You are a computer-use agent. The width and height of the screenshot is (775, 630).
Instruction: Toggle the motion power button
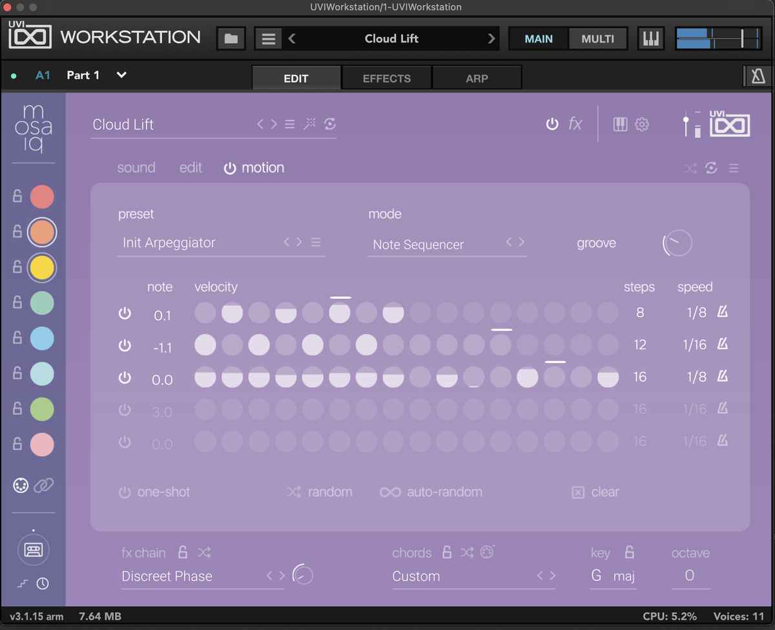[x=230, y=168]
